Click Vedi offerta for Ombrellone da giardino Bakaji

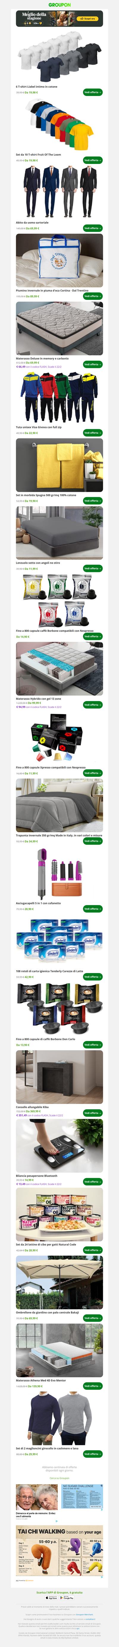[93, 1318]
